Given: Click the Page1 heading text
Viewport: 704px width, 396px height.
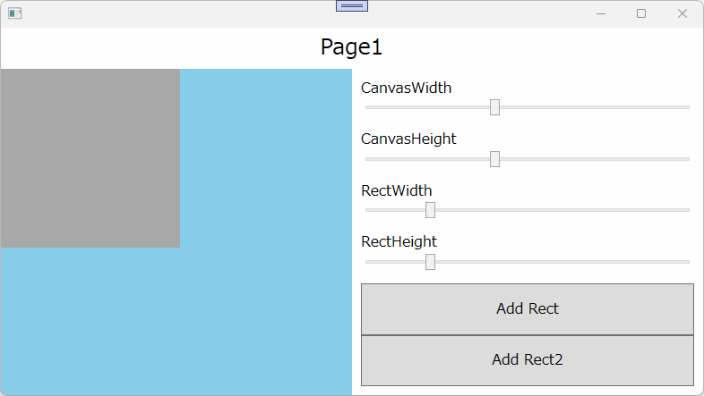Looking at the screenshot, I should click(351, 47).
